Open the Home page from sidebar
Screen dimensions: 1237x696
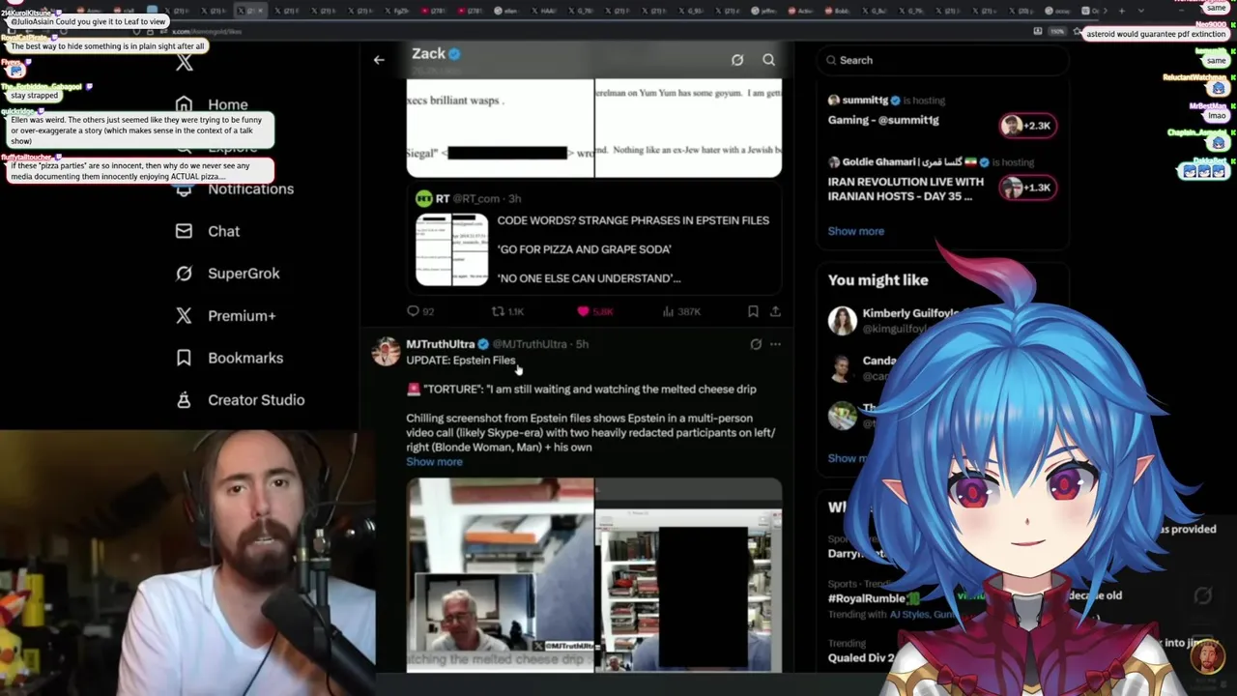point(227,104)
